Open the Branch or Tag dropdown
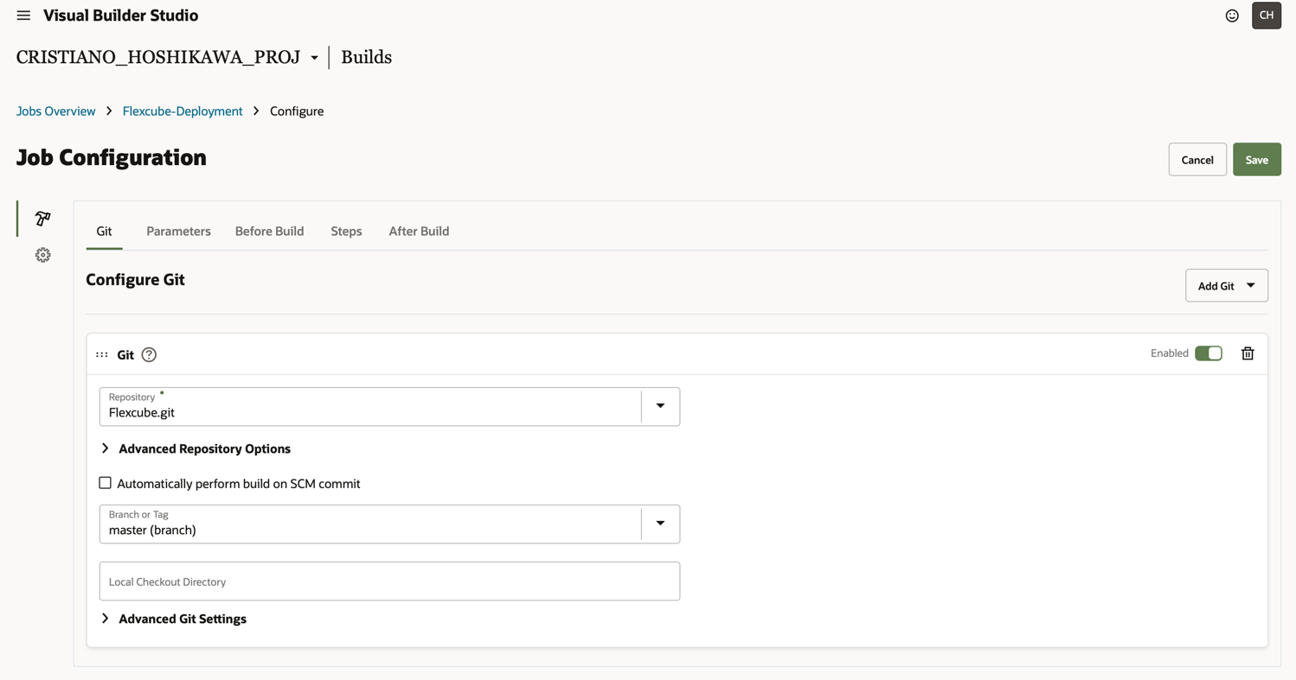The width and height of the screenshot is (1296, 680). (x=660, y=524)
